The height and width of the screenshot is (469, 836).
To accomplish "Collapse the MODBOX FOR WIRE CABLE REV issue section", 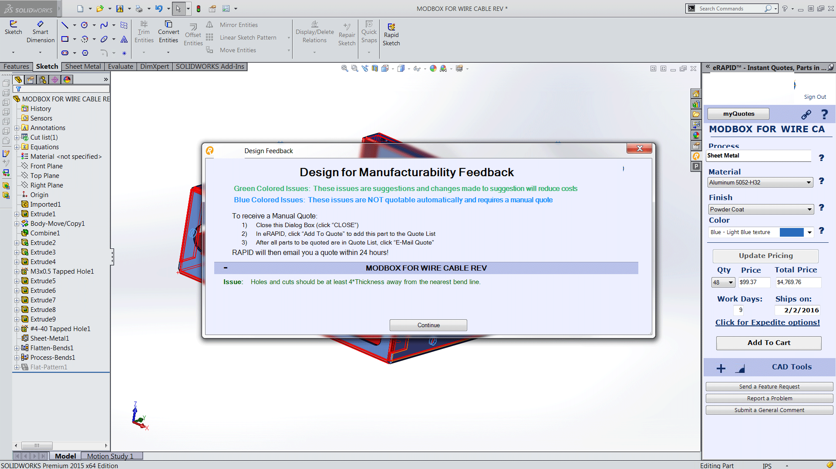I will tap(226, 268).
